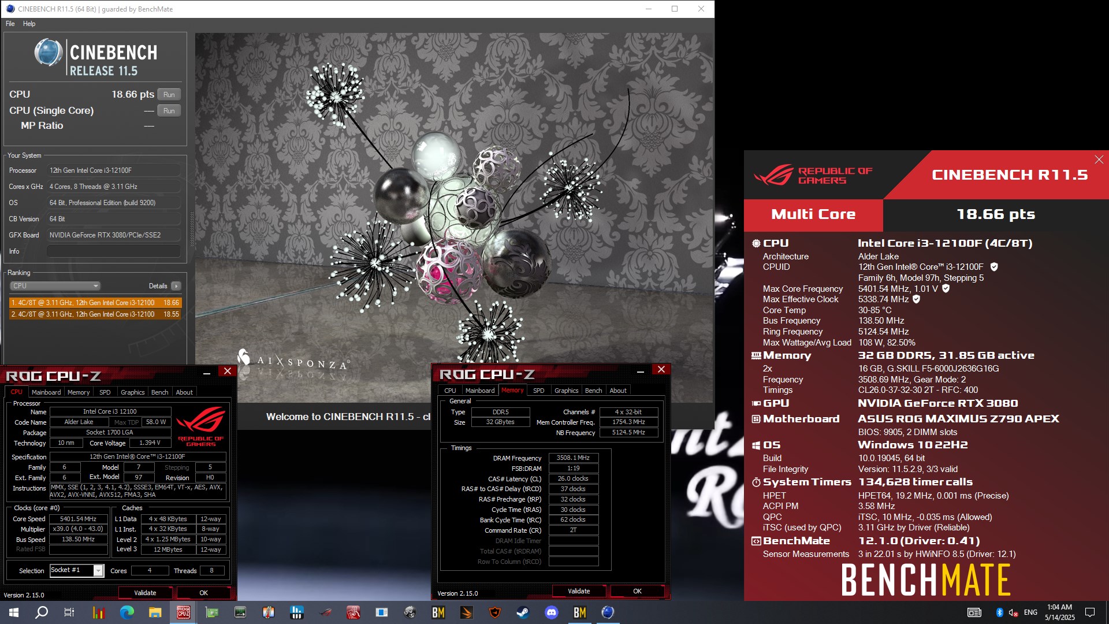
Task: Open Bench tab in left CPU-Z
Action: 160,392
